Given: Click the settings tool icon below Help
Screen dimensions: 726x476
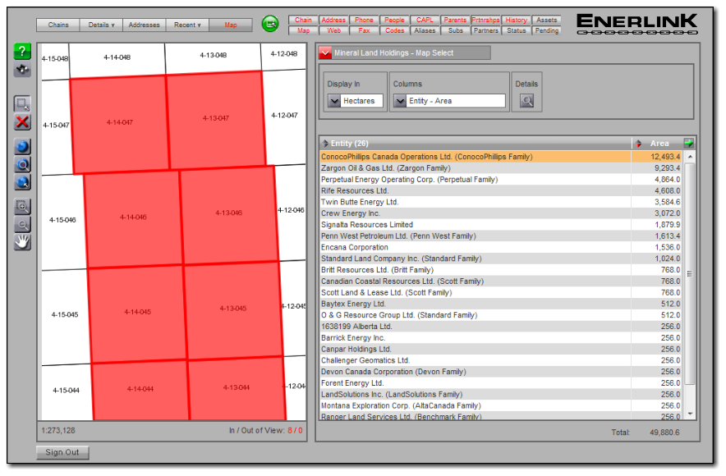Looking at the screenshot, I should click(22, 70).
